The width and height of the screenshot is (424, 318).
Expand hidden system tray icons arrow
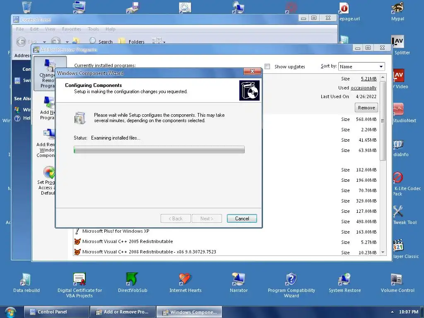[x=392, y=312]
